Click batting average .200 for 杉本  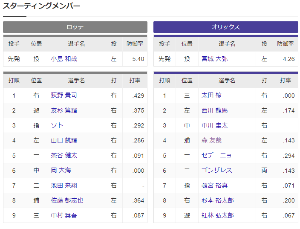[289, 201]
